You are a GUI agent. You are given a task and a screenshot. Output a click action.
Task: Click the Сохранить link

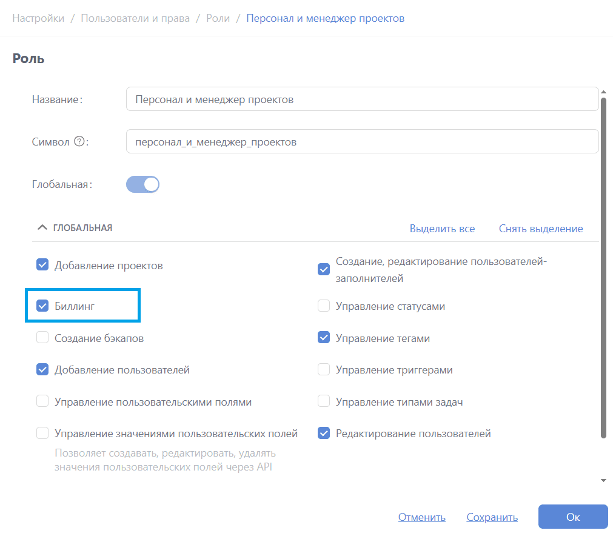[492, 517]
